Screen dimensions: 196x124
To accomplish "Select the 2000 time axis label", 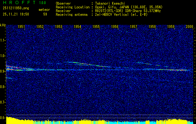I will 189,27.
